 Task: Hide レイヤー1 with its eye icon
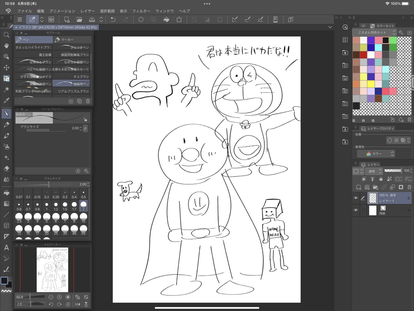356,198
